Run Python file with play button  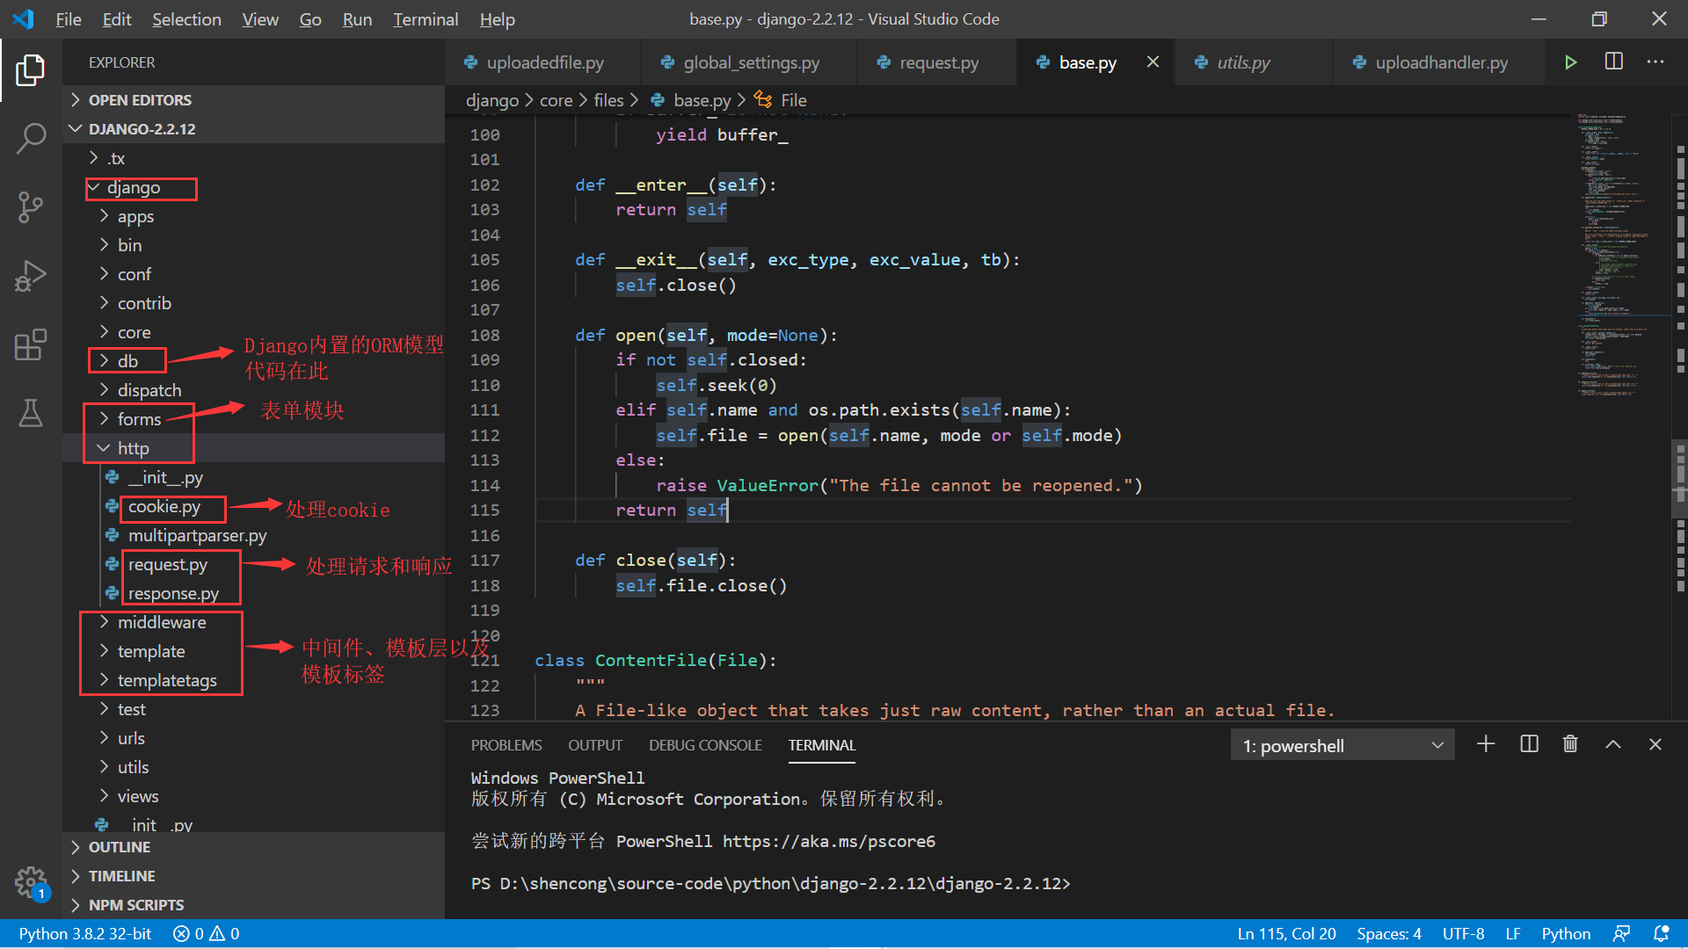pyautogui.click(x=1570, y=62)
